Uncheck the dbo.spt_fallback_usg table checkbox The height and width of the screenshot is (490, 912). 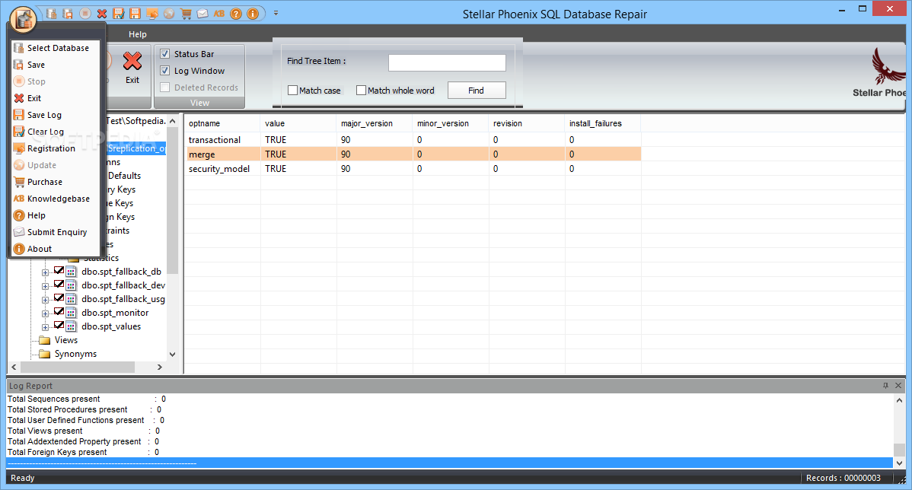(x=59, y=298)
